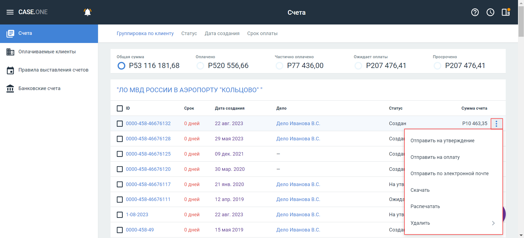Open the ЛО МВД РОССИИ В АЭРОПОРТУ client link
The width and height of the screenshot is (524, 238).
point(189,90)
